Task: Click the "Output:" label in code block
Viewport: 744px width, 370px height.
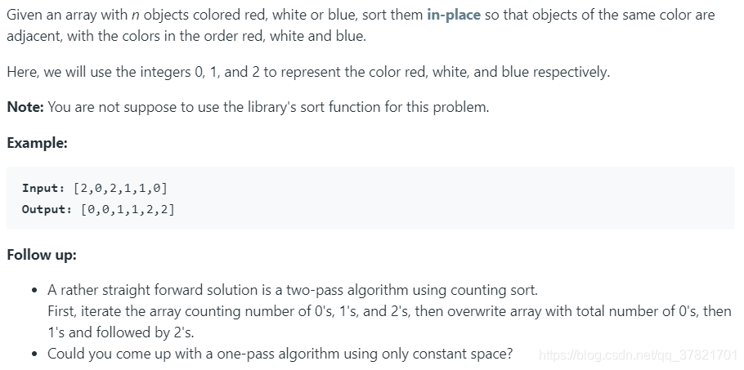Action: 47,209
